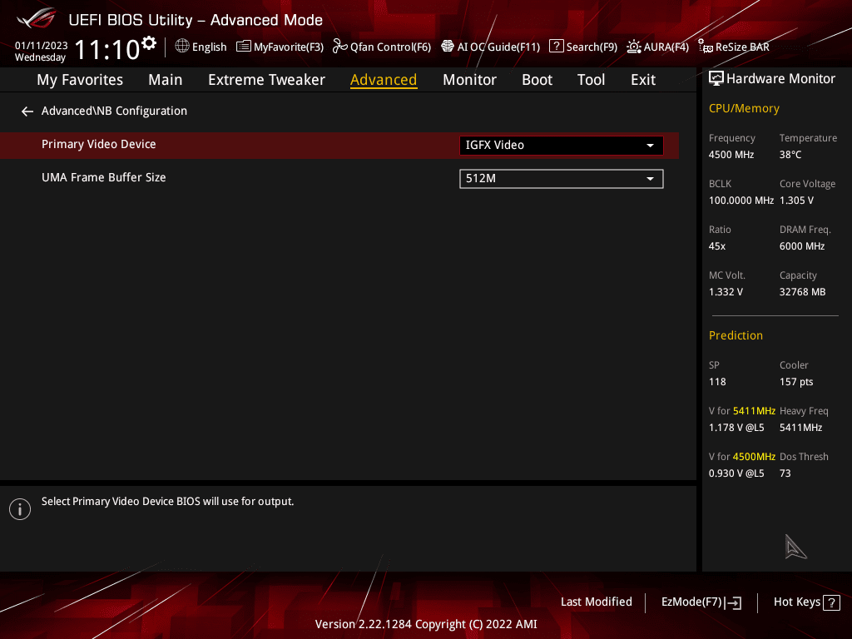852x639 pixels.
Task: Switch to the Main tab
Action: pyautogui.click(x=166, y=80)
